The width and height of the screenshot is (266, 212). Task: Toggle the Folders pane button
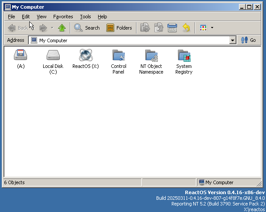point(119,27)
